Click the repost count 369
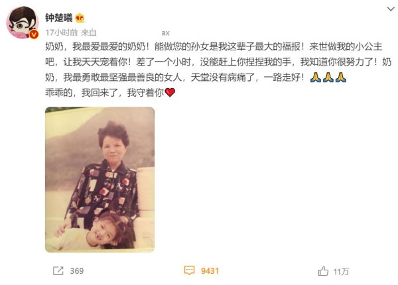398x285 pixels. (x=77, y=271)
